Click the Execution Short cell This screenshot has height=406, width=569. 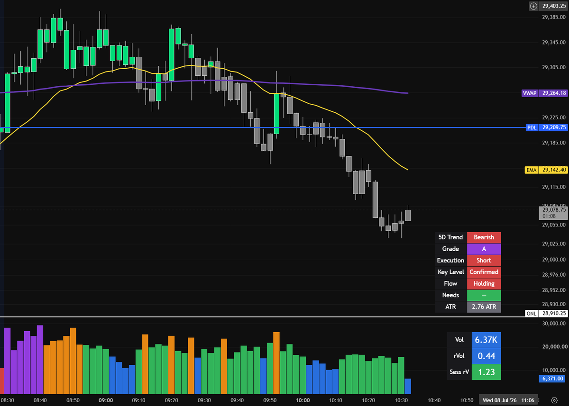[484, 261]
